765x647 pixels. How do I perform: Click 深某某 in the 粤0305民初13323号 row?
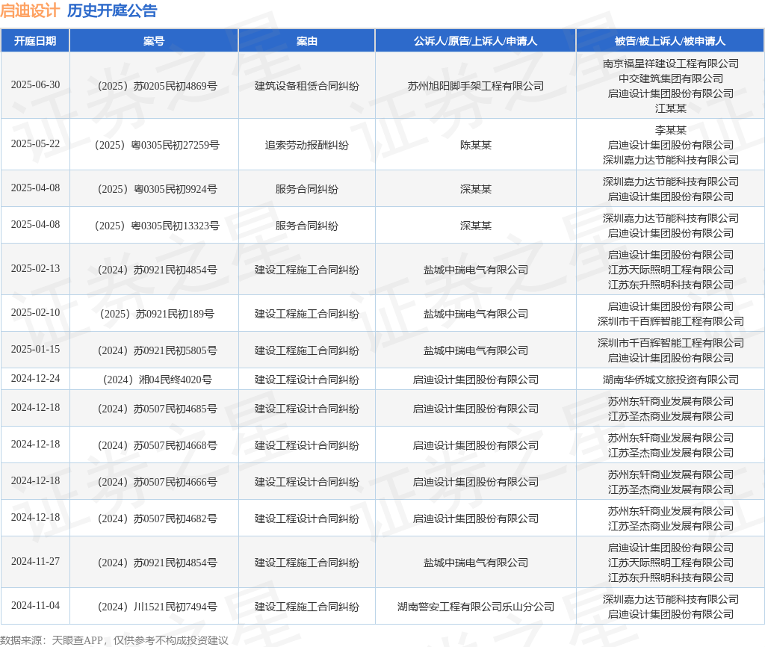[476, 226]
